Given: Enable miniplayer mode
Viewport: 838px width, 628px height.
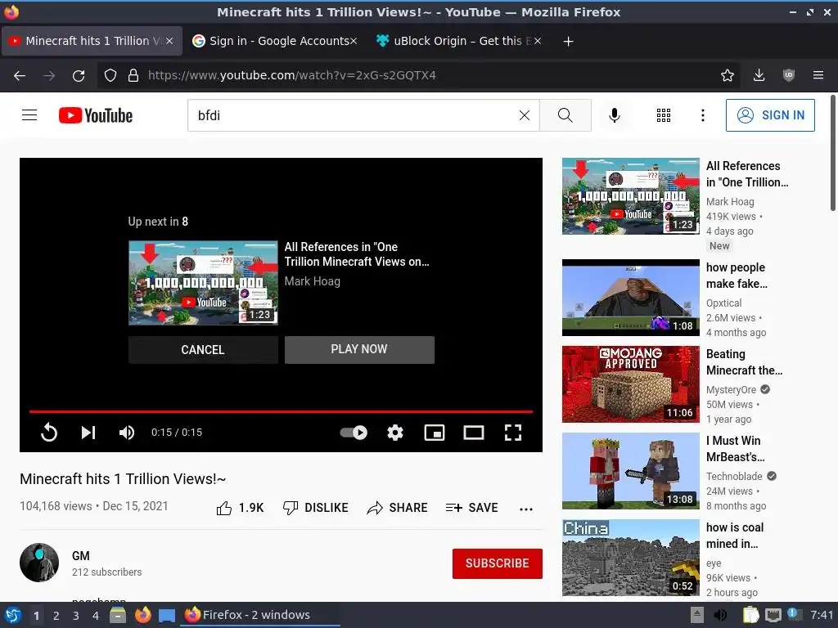Looking at the screenshot, I should [434, 432].
